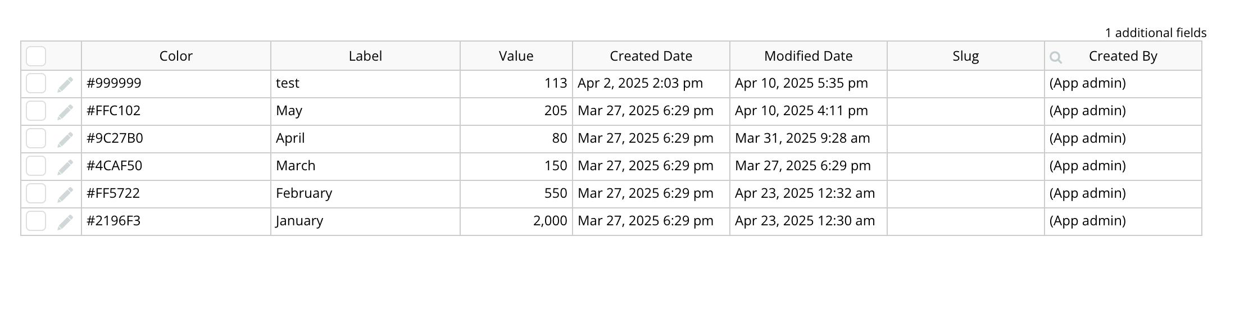Check the box for the test row

pyautogui.click(x=36, y=84)
